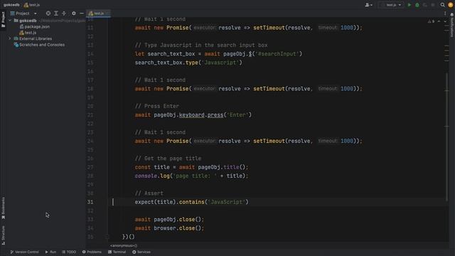Click the Collapse All icon in Project panel
455x256 pixels.
pyautogui.click(x=64, y=14)
